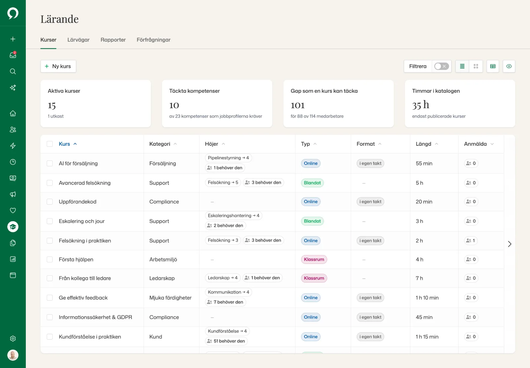Click the plus icon in the sidebar
The image size is (530, 368).
pyautogui.click(x=13, y=39)
